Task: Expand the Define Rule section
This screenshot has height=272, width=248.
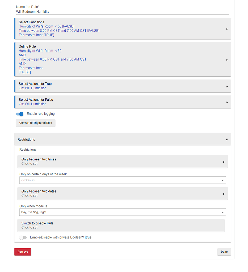Action: 227,59
